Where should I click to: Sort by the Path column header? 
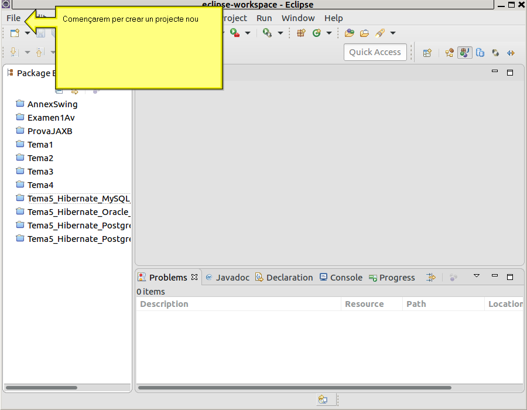(443, 304)
